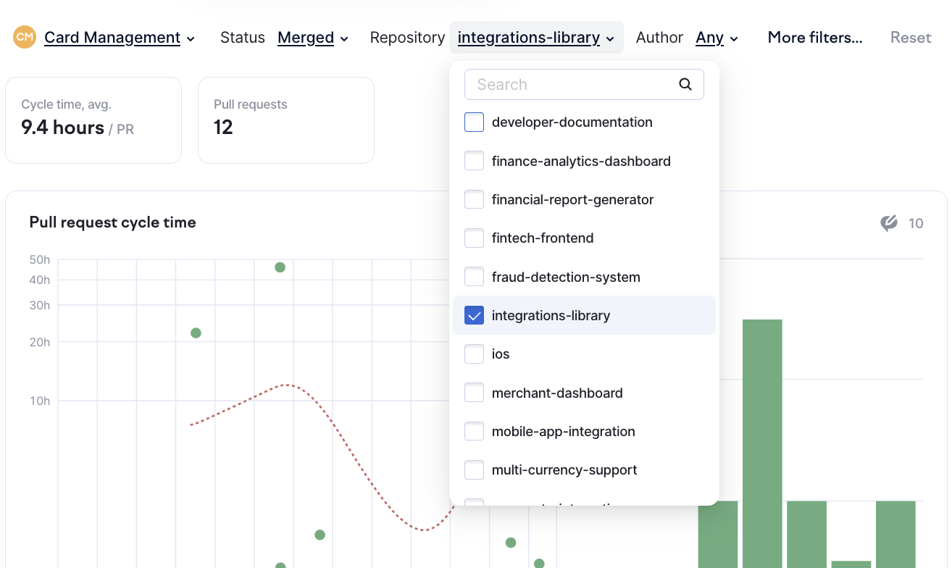
Task: Open the Author Any dropdown
Action: click(716, 38)
